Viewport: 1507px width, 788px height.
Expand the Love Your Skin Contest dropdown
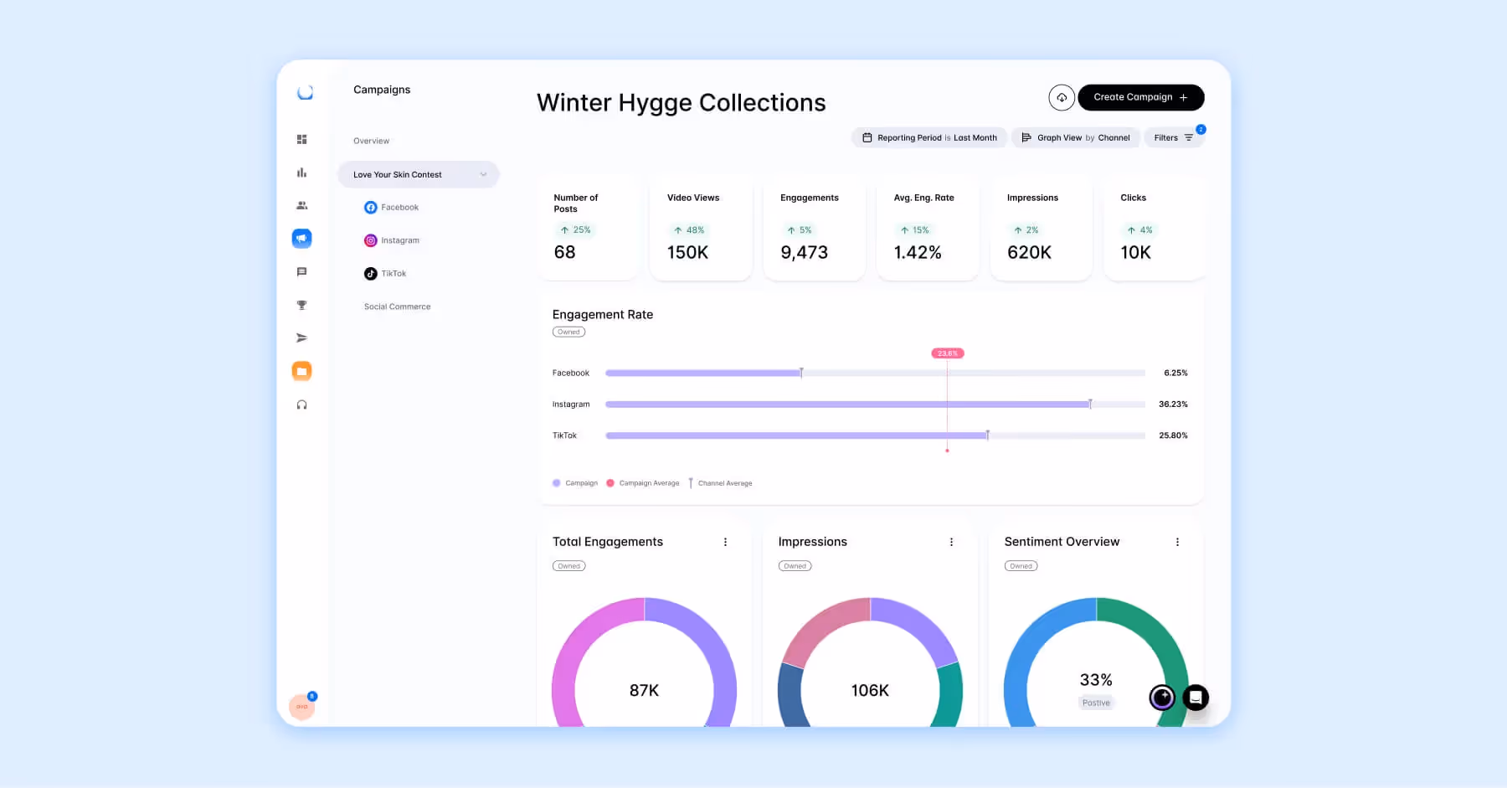tap(483, 174)
